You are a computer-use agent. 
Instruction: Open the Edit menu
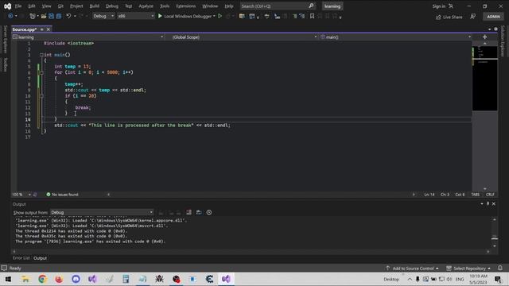point(32,6)
